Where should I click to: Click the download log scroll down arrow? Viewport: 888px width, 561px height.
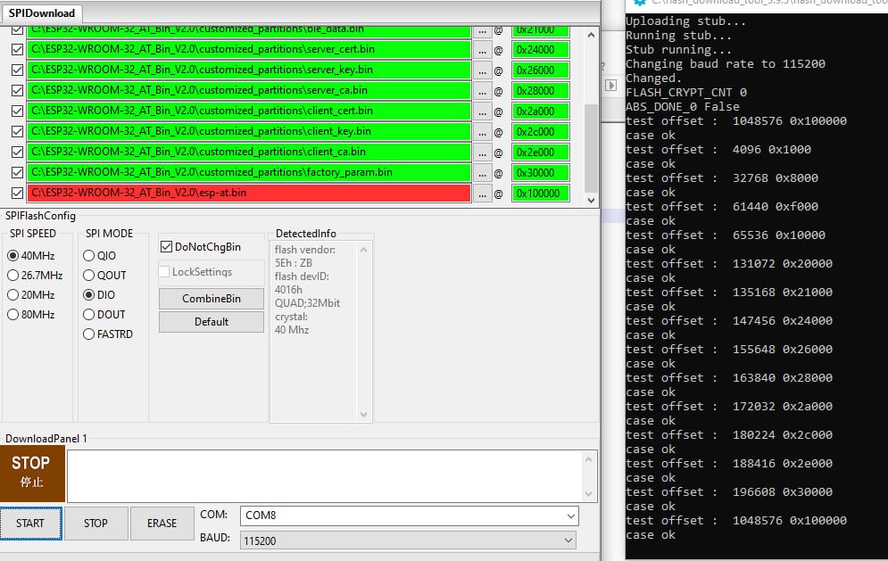[588, 493]
